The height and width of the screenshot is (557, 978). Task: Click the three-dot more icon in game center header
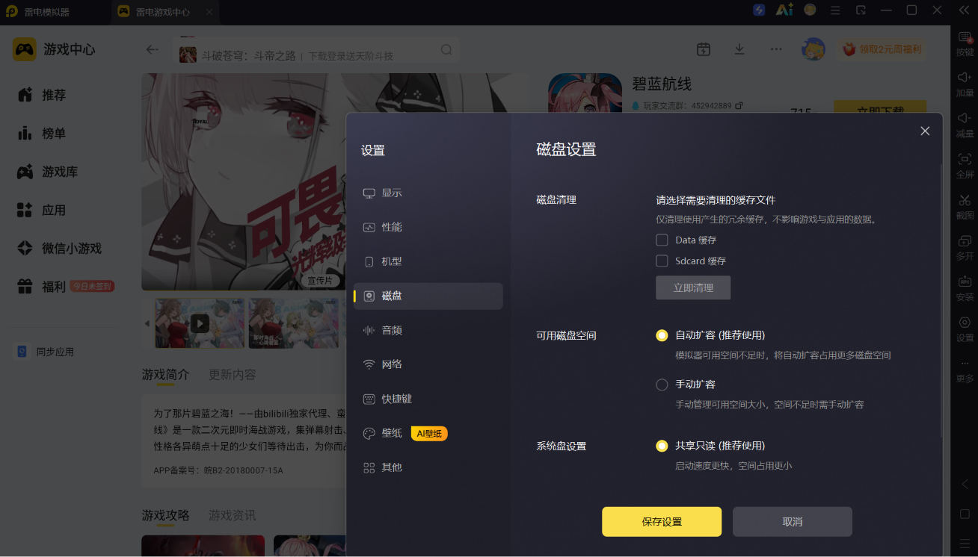[x=776, y=49]
